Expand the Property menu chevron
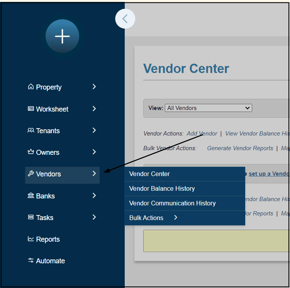This screenshot has height=288, width=290. click(x=94, y=87)
